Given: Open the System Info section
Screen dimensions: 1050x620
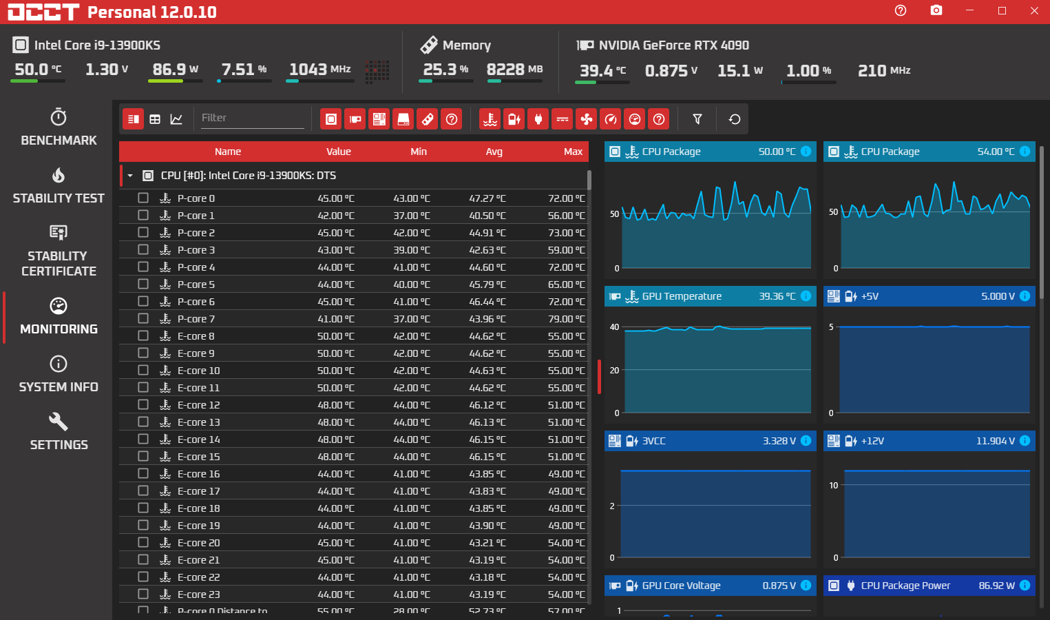Looking at the screenshot, I should pyautogui.click(x=59, y=374).
